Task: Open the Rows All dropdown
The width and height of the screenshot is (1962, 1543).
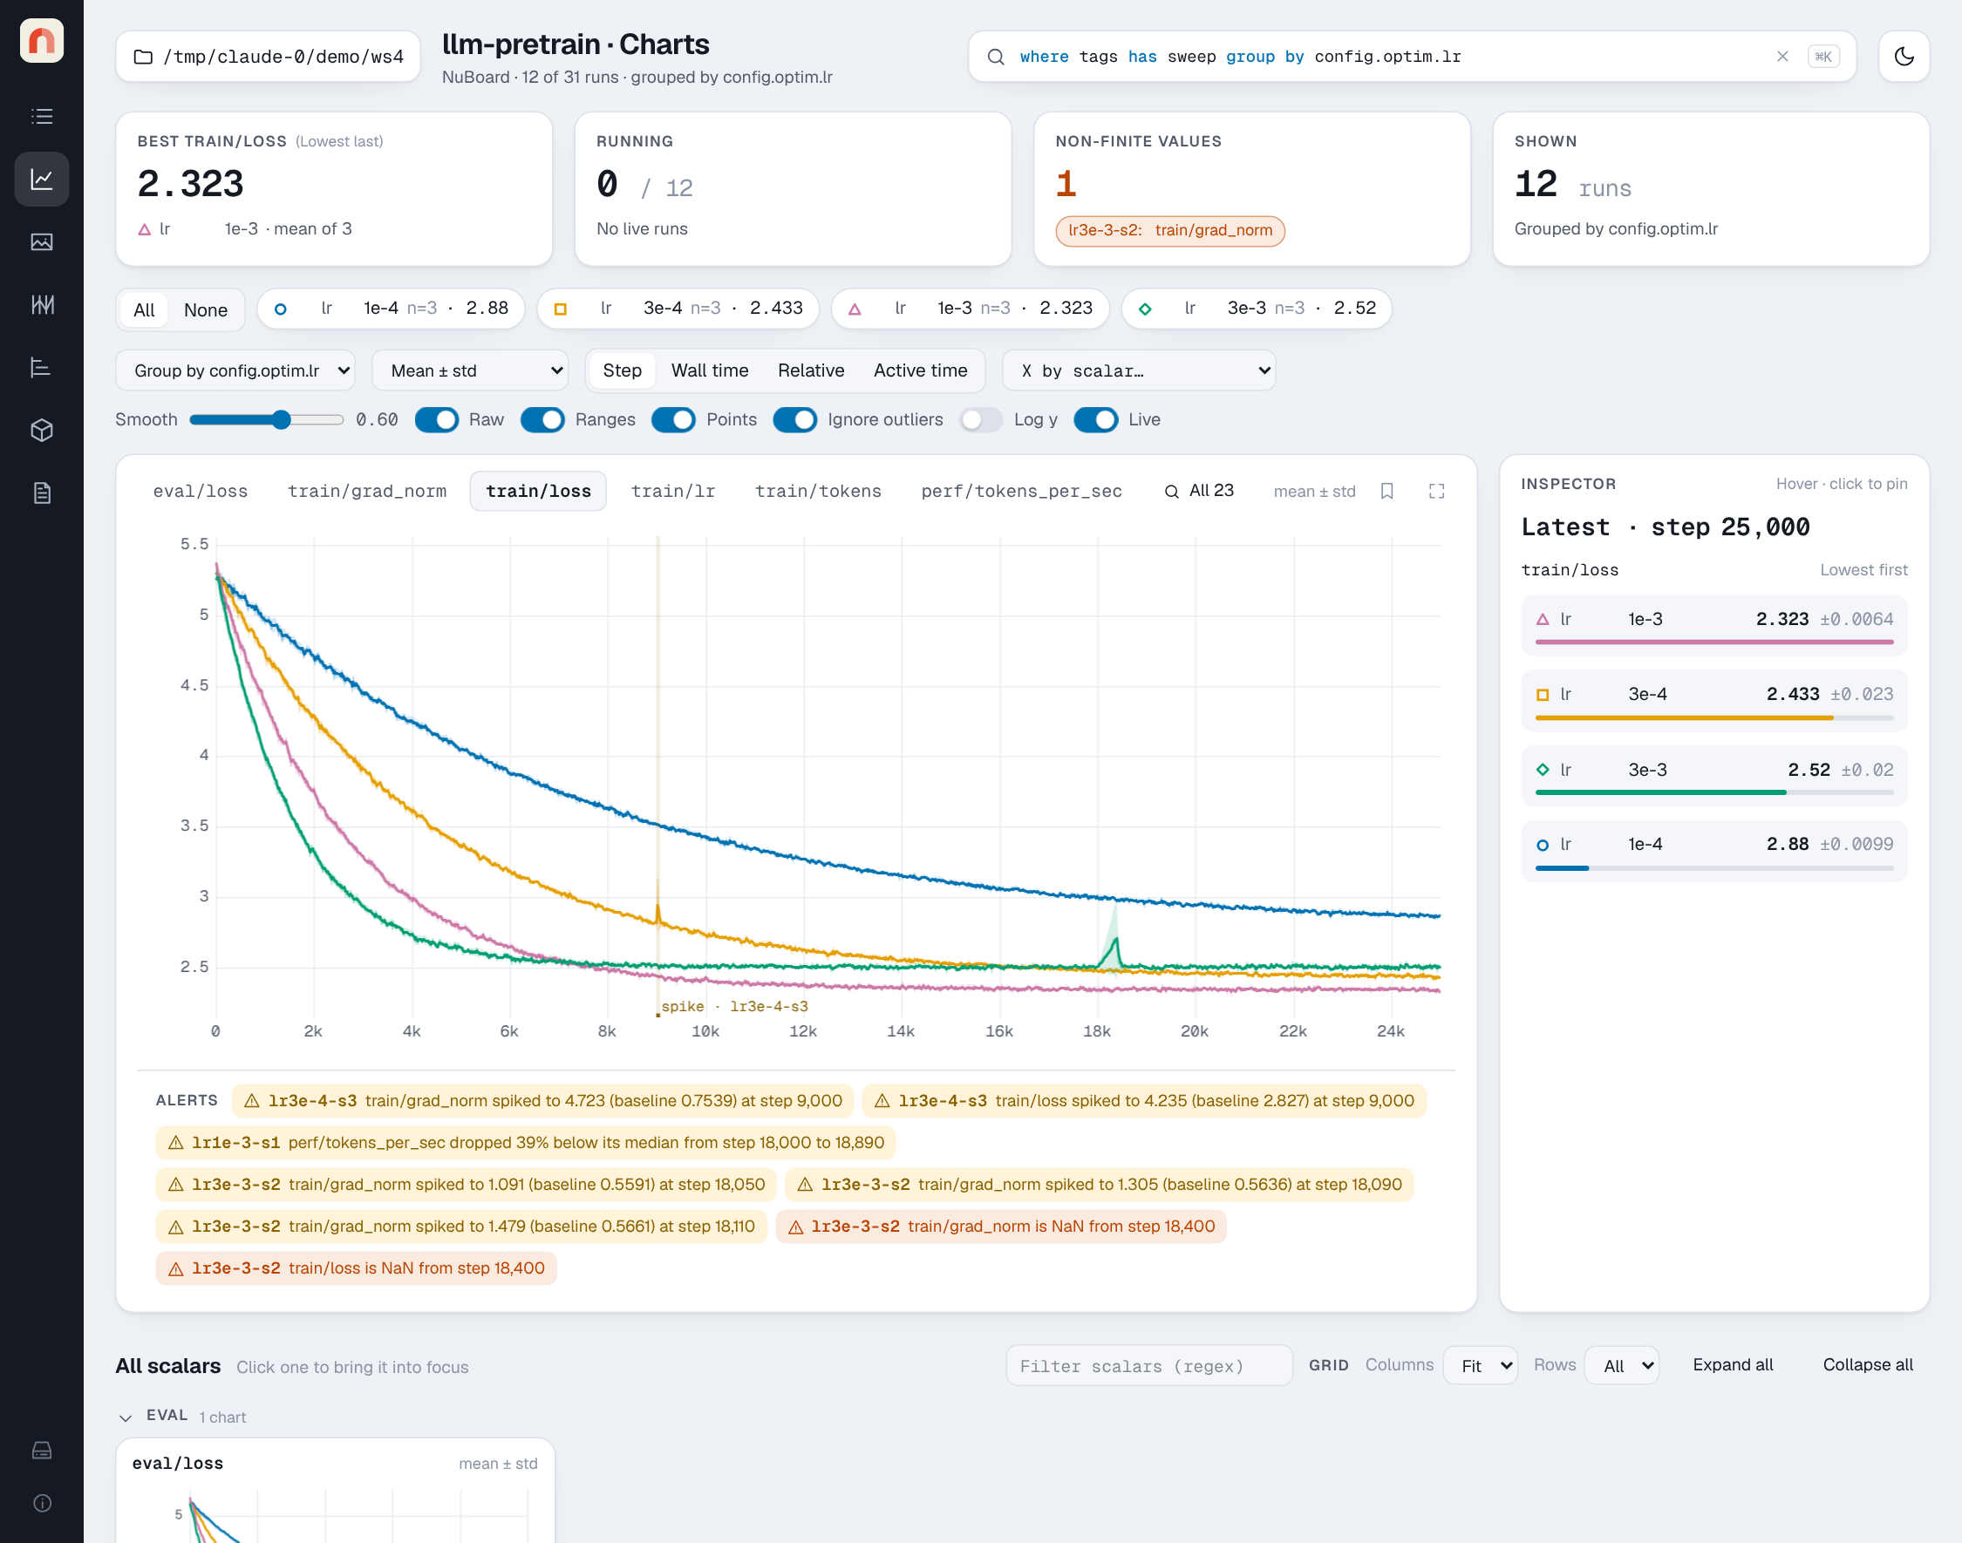Action: [x=1622, y=1365]
